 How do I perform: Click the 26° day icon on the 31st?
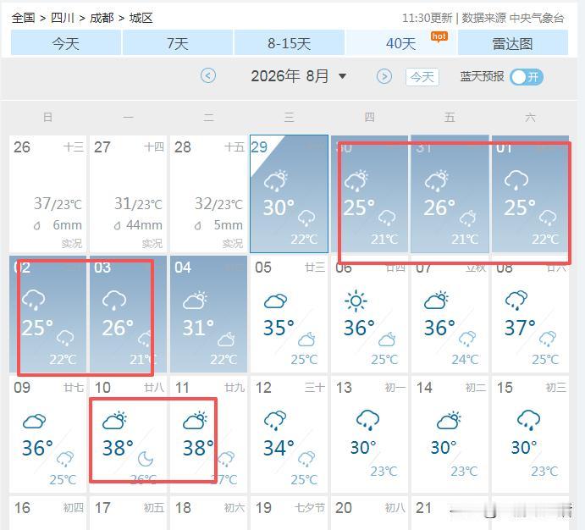(437, 180)
